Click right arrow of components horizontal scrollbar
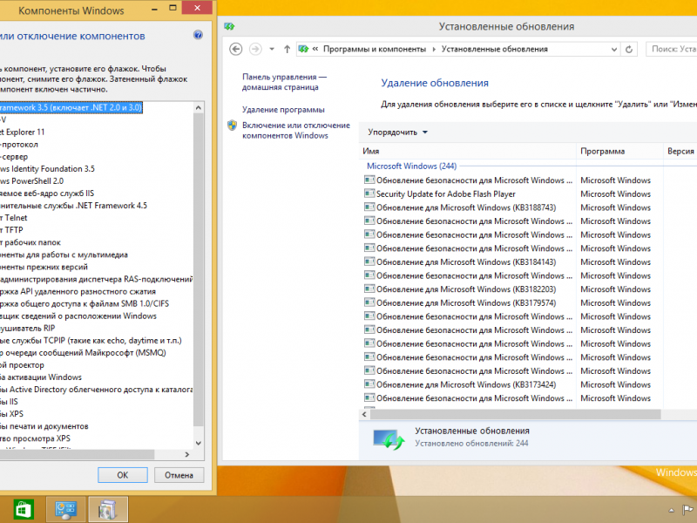This screenshot has height=523, width=697. tap(186, 454)
